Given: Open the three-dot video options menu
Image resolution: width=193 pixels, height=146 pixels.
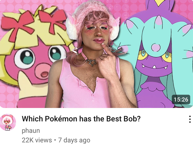Looking at the screenshot, I should tap(190, 119).
